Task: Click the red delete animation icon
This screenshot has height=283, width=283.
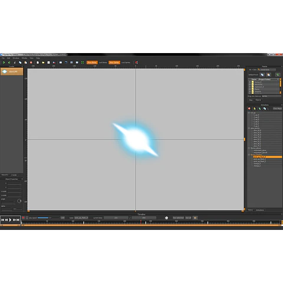Action: click(x=249, y=108)
